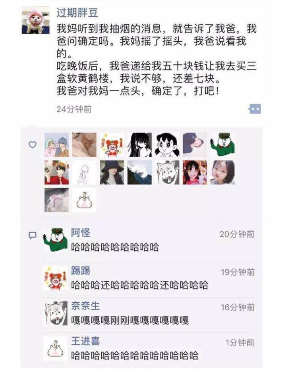Open 过期胖豆's cat profile avatar
Viewport: 286px width, 369px height.
click(x=35, y=20)
